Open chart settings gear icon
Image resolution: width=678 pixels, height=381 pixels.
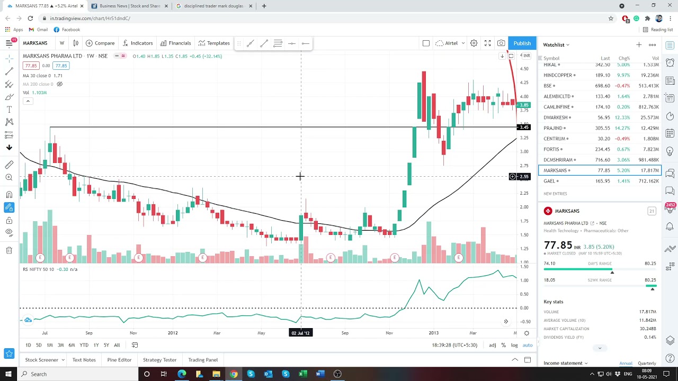(474, 43)
